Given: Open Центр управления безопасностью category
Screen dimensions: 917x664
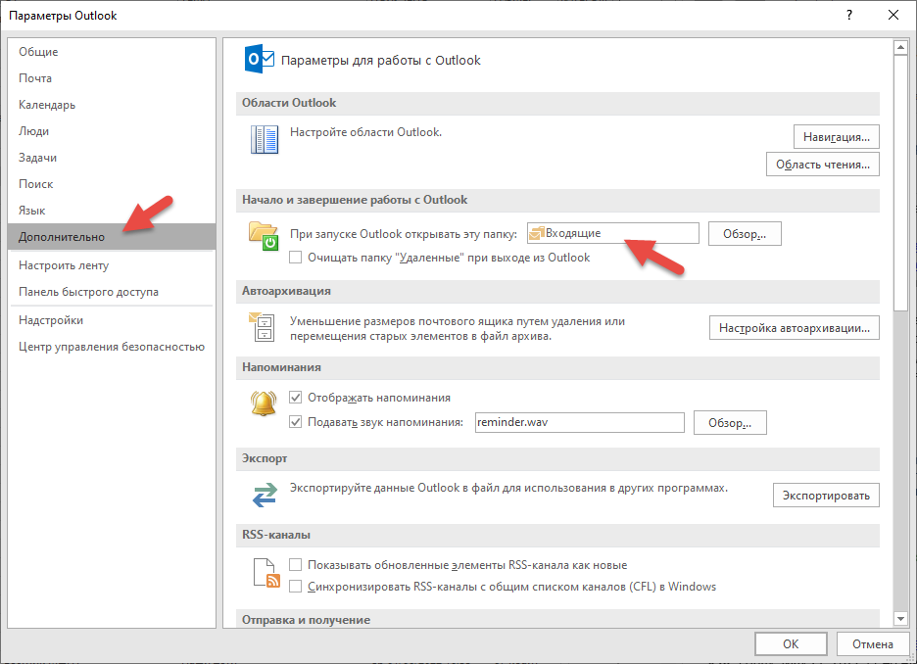Looking at the screenshot, I should click(112, 347).
